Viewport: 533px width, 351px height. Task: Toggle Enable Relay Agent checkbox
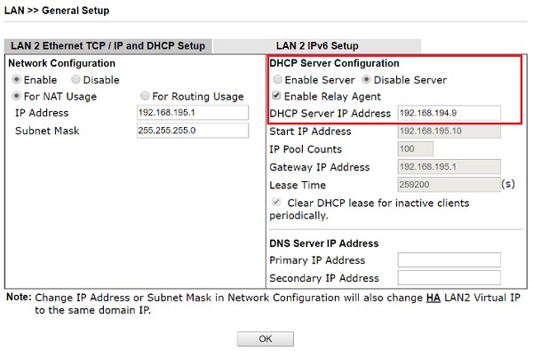pyautogui.click(x=276, y=96)
